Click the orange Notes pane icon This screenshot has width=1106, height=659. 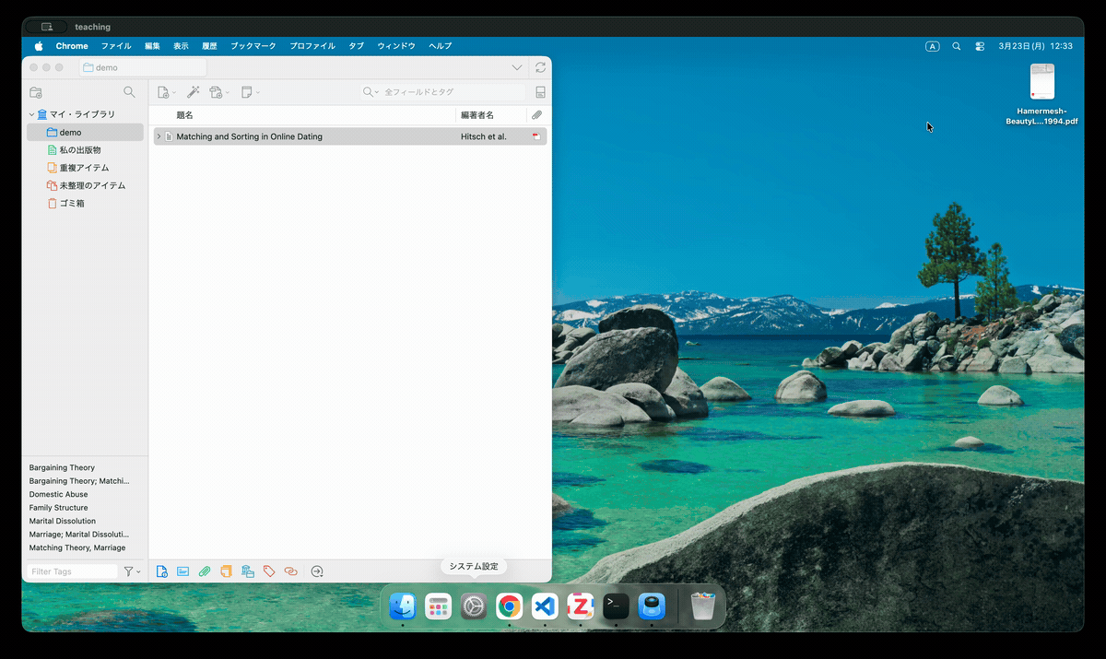(226, 571)
